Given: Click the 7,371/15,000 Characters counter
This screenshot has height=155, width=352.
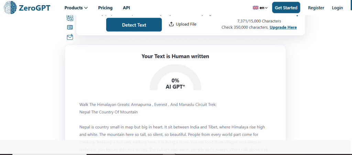Looking at the screenshot, I should tap(259, 21).
